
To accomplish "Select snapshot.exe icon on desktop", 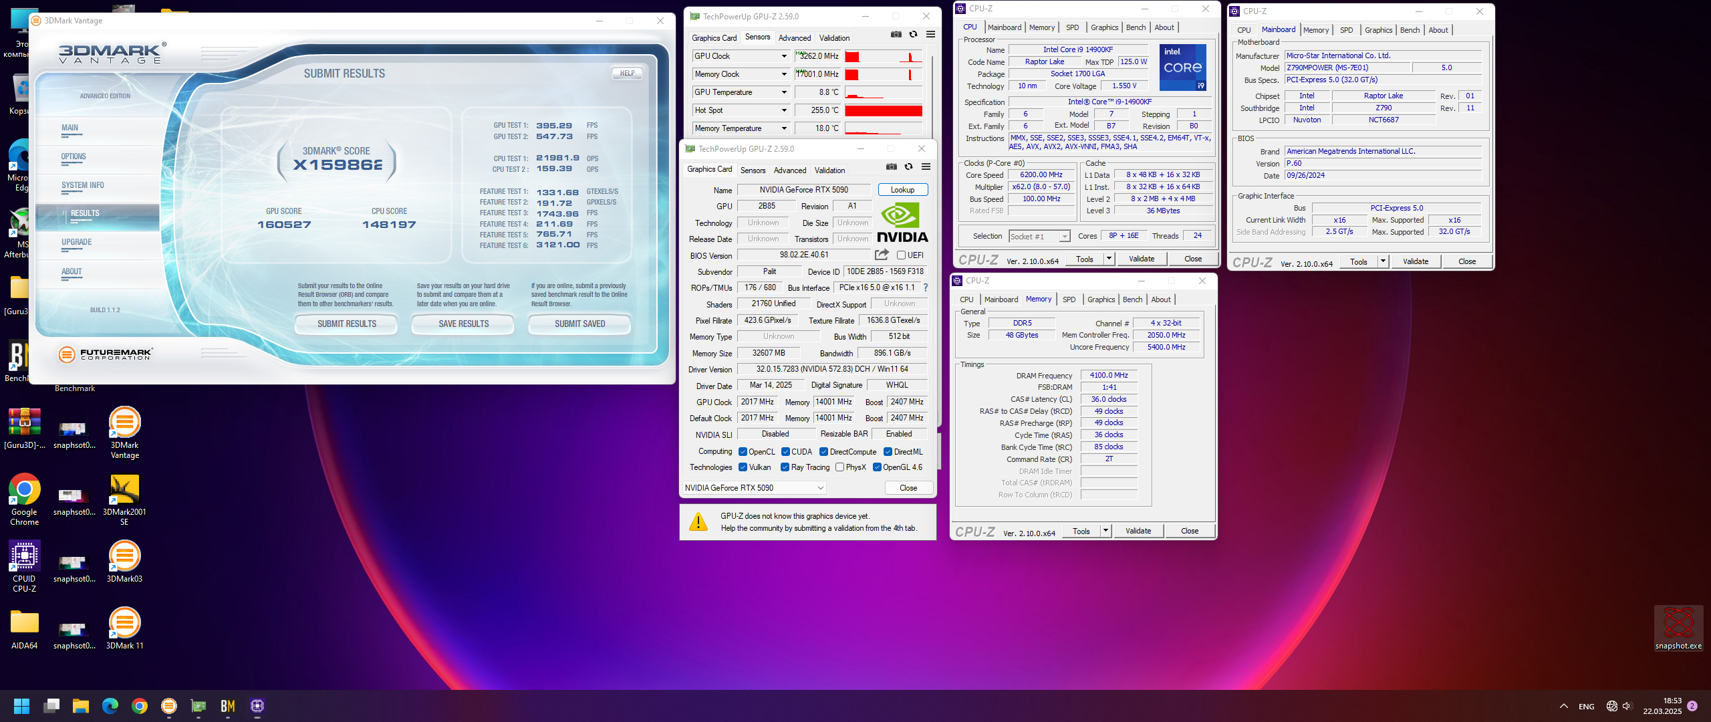I will pyautogui.click(x=1678, y=628).
